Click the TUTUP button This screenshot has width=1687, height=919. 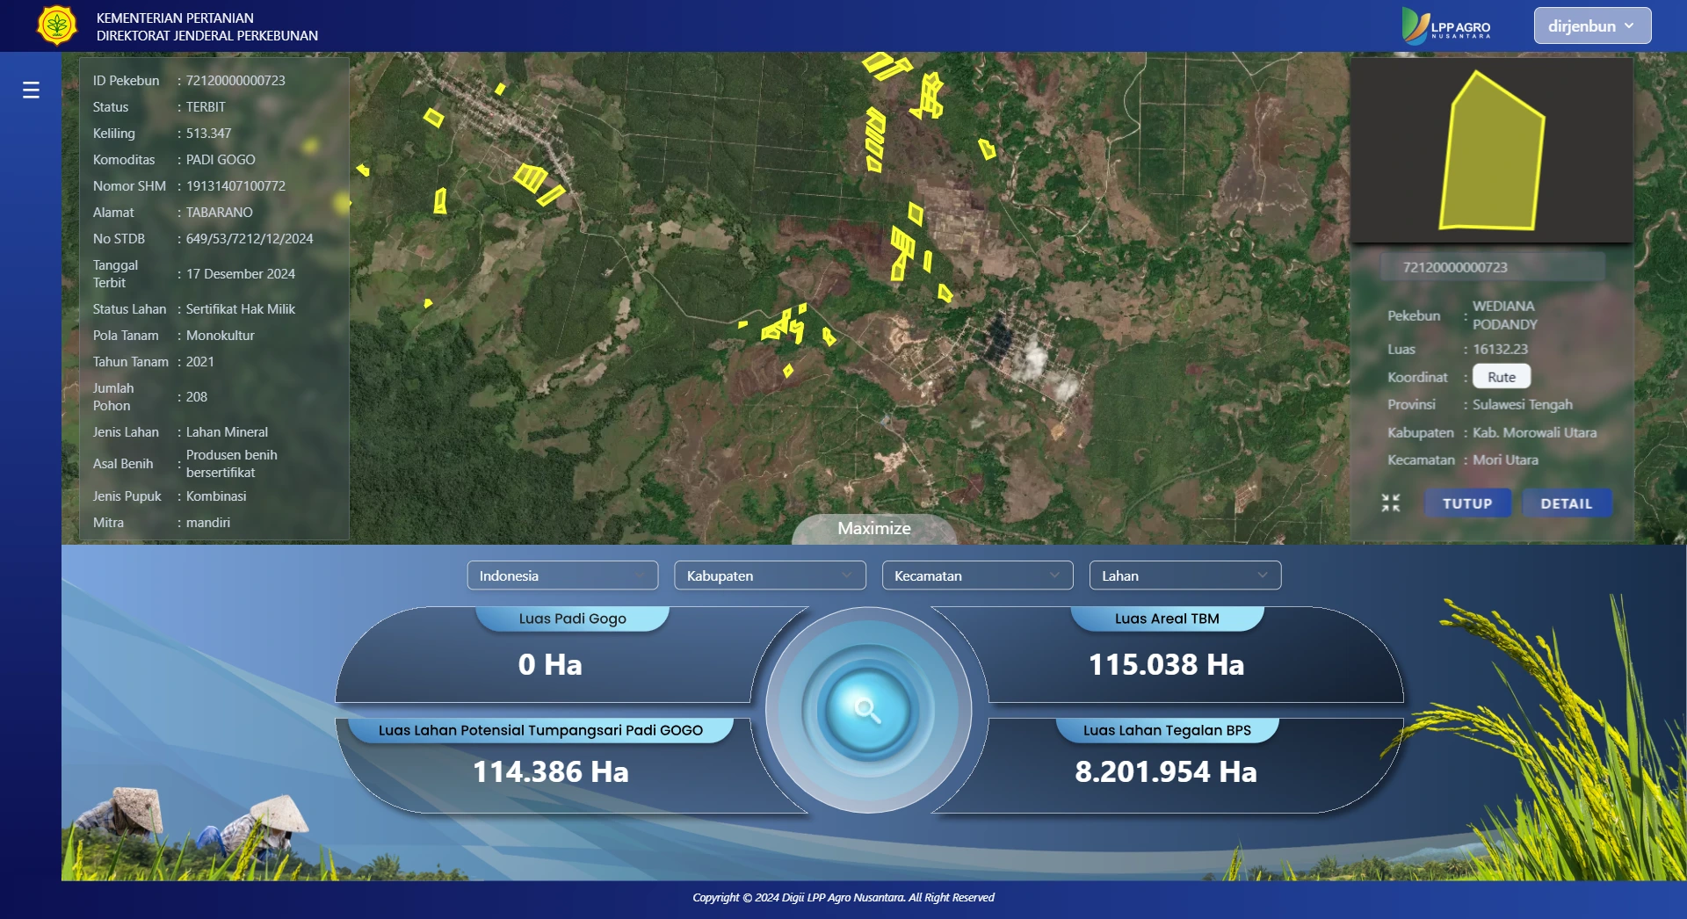[x=1467, y=503]
